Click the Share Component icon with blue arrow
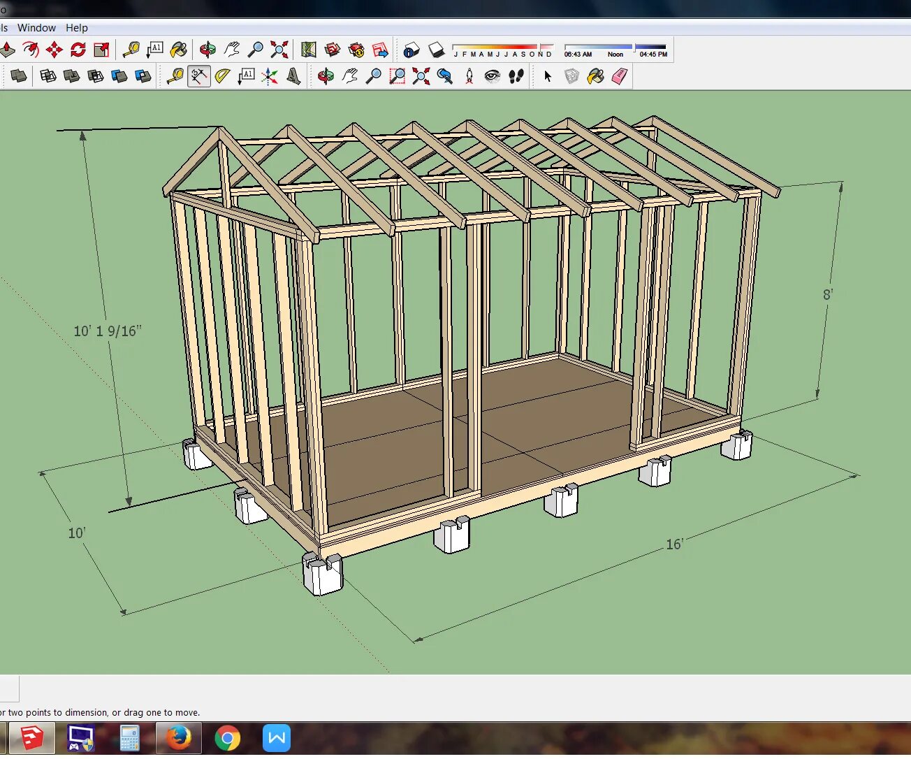The width and height of the screenshot is (911, 759). pos(380,50)
